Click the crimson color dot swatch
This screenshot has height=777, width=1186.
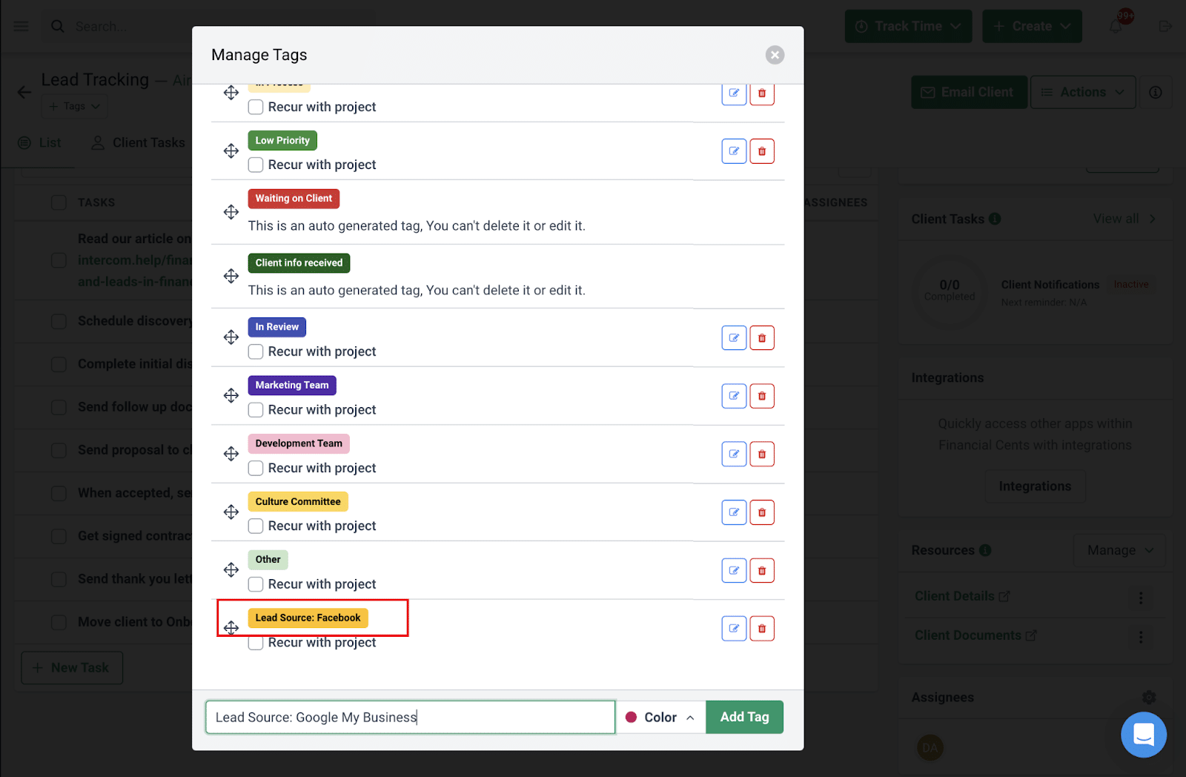pos(632,717)
